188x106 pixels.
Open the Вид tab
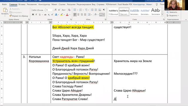[x=93, y=4]
